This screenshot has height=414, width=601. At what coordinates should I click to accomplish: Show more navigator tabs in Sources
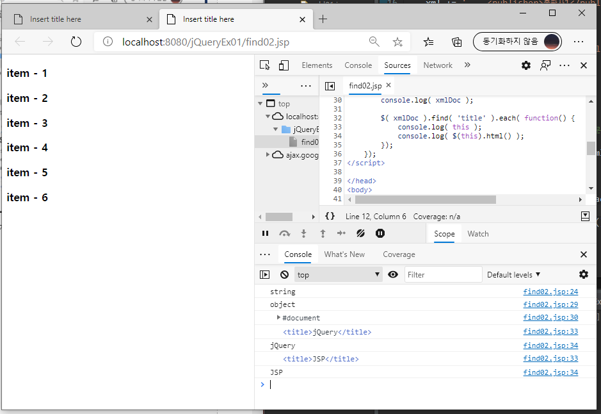pos(265,85)
